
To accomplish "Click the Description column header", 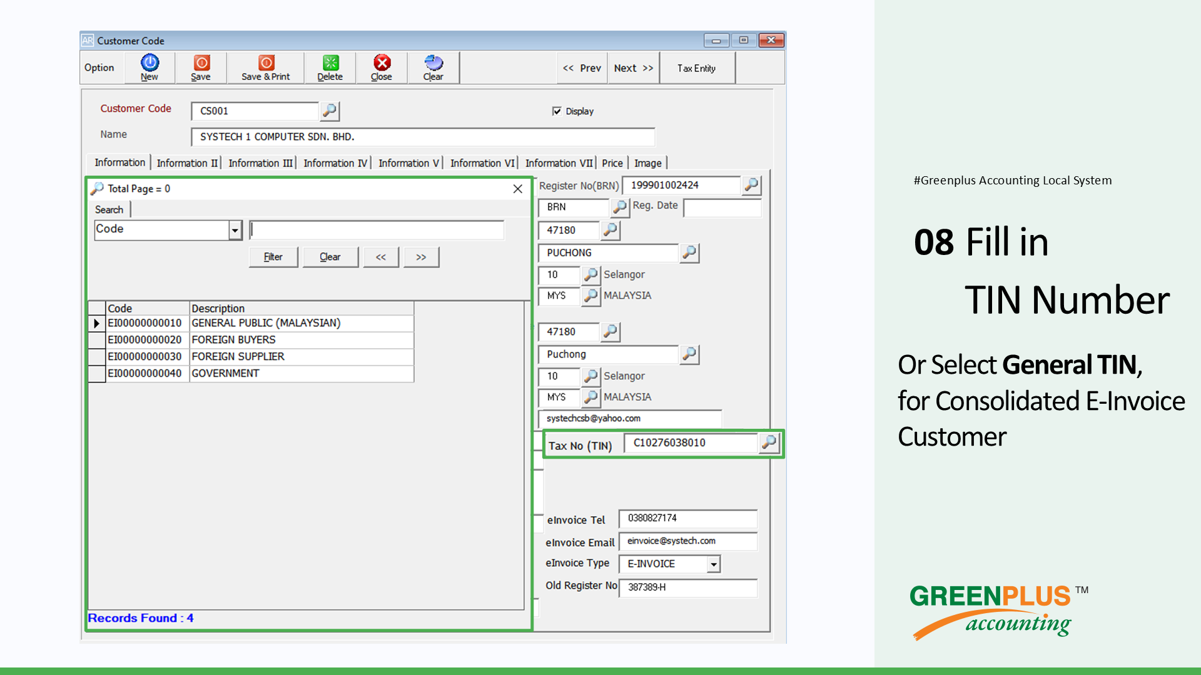I will [x=302, y=308].
